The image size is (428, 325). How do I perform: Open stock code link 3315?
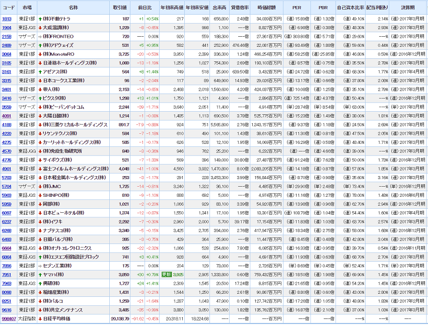click(x=7, y=80)
